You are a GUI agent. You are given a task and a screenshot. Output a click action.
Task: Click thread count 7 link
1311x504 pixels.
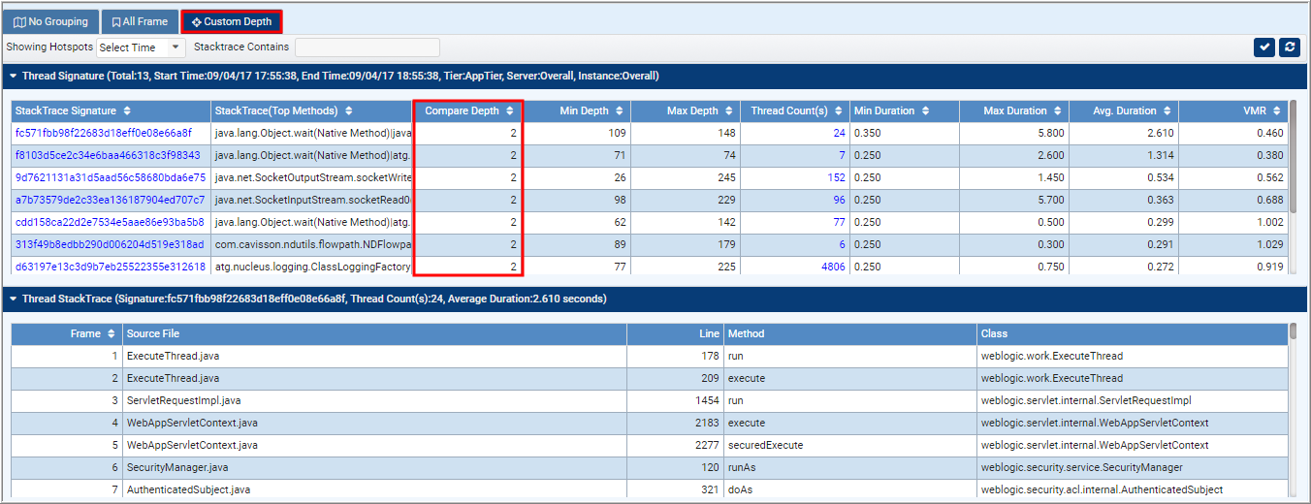click(x=842, y=155)
